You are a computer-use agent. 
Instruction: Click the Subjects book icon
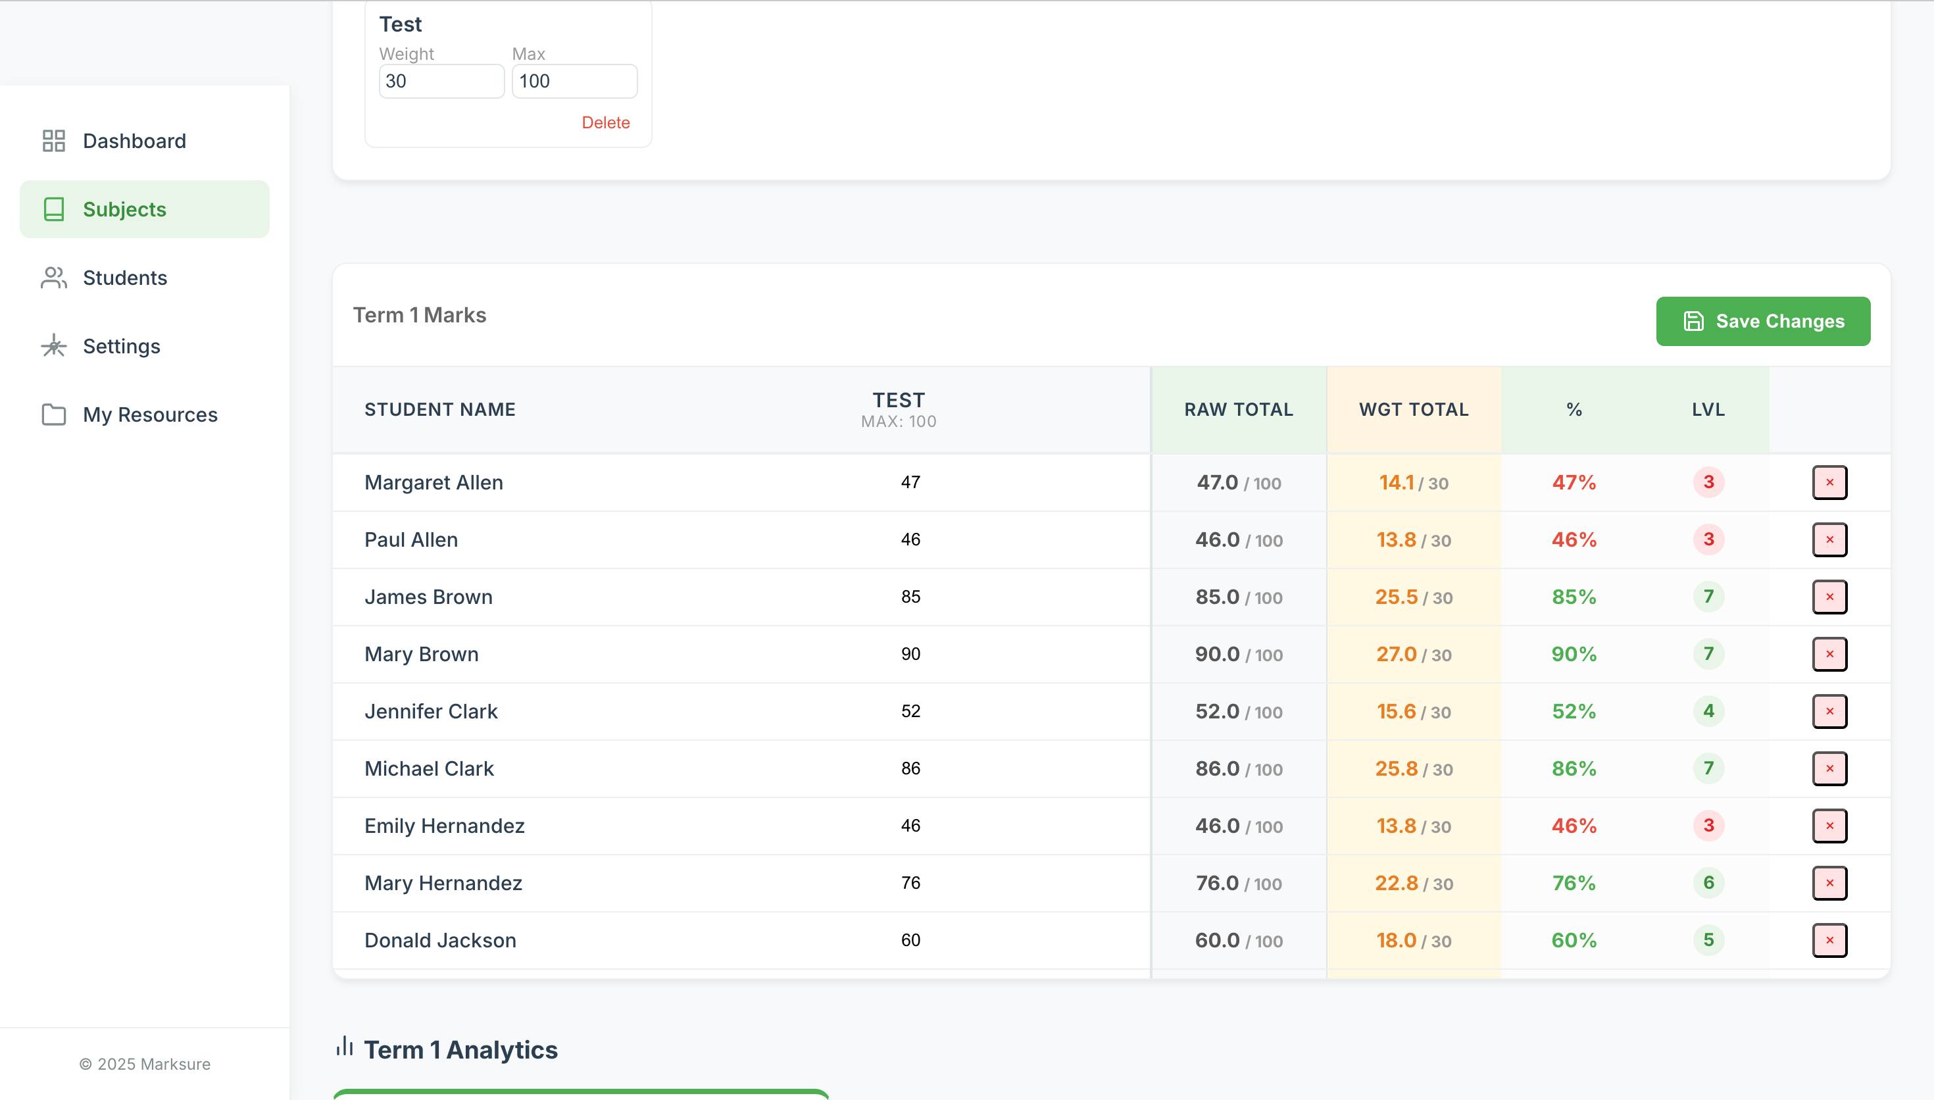point(54,209)
